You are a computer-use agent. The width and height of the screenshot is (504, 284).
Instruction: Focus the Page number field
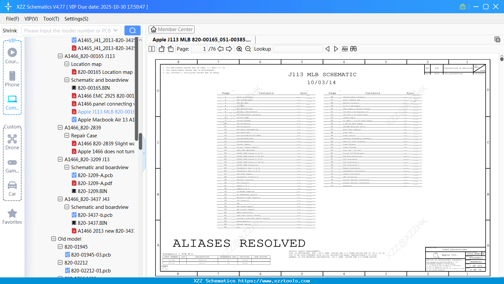[x=200, y=49]
